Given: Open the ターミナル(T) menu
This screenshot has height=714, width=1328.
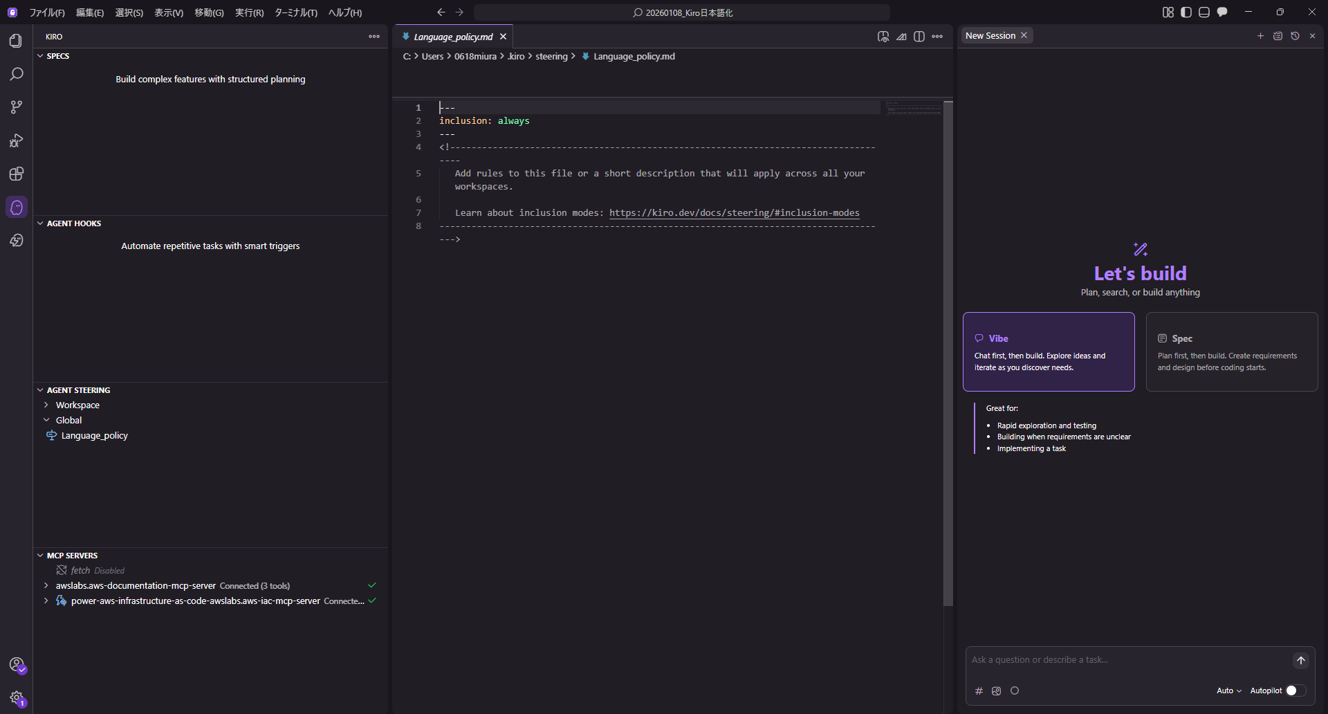Looking at the screenshot, I should point(295,12).
